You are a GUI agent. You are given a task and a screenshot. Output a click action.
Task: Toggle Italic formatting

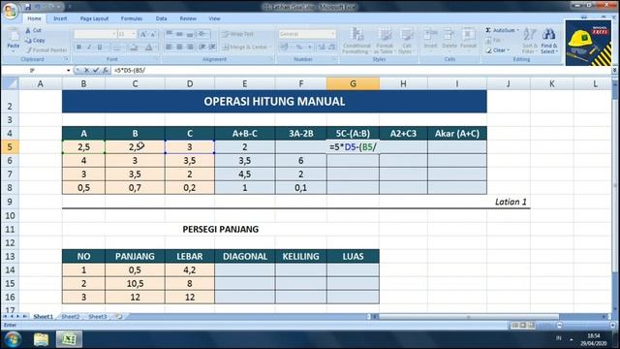point(89,48)
